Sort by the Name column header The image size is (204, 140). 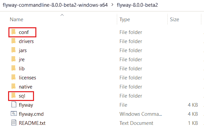point(16,20)
